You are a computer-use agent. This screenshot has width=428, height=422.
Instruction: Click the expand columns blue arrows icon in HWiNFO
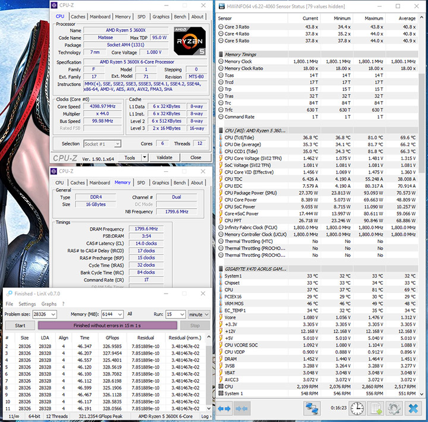[225, 409]
